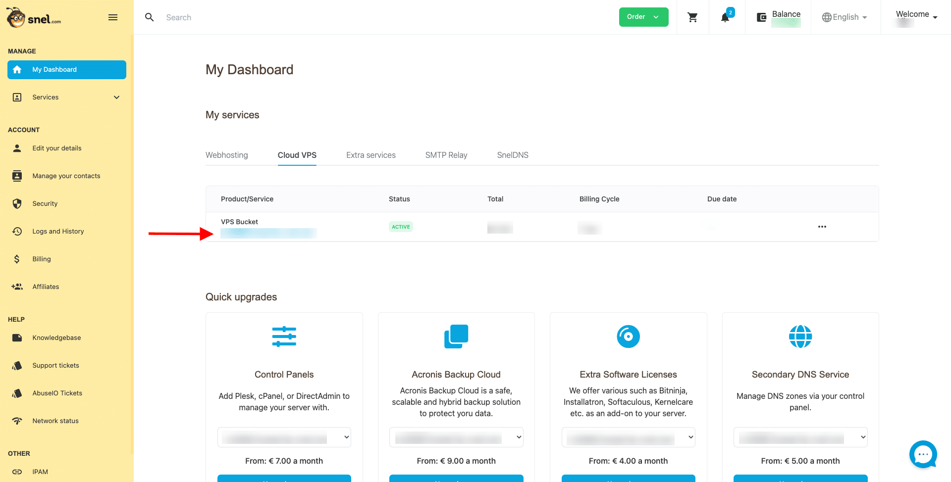951x482 pixels.
Task: Open AbuseIO Tickets page
Action: (57, 393)
